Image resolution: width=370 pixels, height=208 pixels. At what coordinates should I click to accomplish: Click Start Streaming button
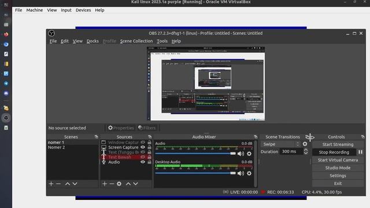coord(338,144)
